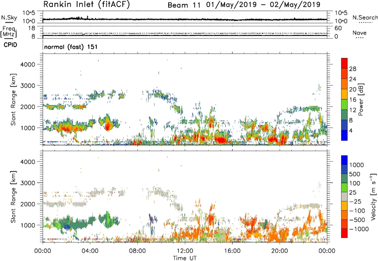Click the blue bottom segment of Power colorbar
378x261 pixels.
tap(344, 135)
